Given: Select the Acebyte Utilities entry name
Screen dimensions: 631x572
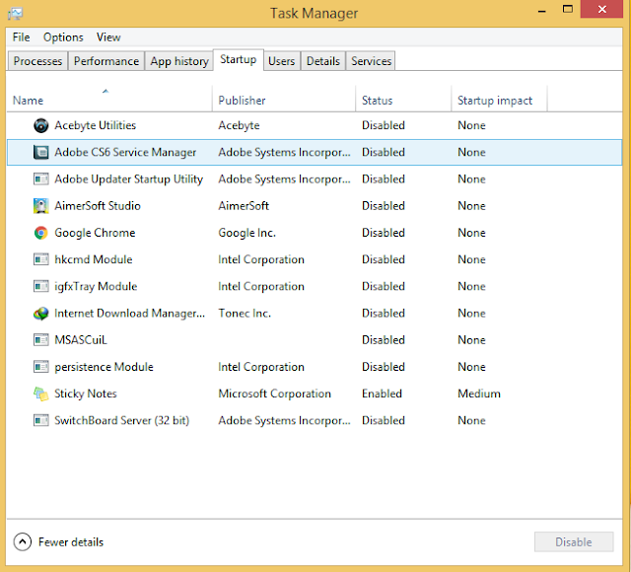Looking at the screenshot, I should click(96, 125).
